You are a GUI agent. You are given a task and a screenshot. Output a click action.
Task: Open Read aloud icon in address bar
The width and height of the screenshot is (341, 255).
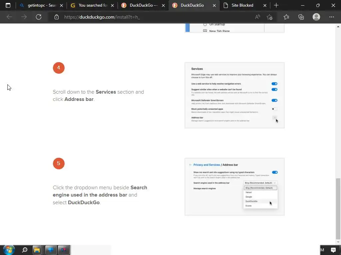(x=257, y=17)
